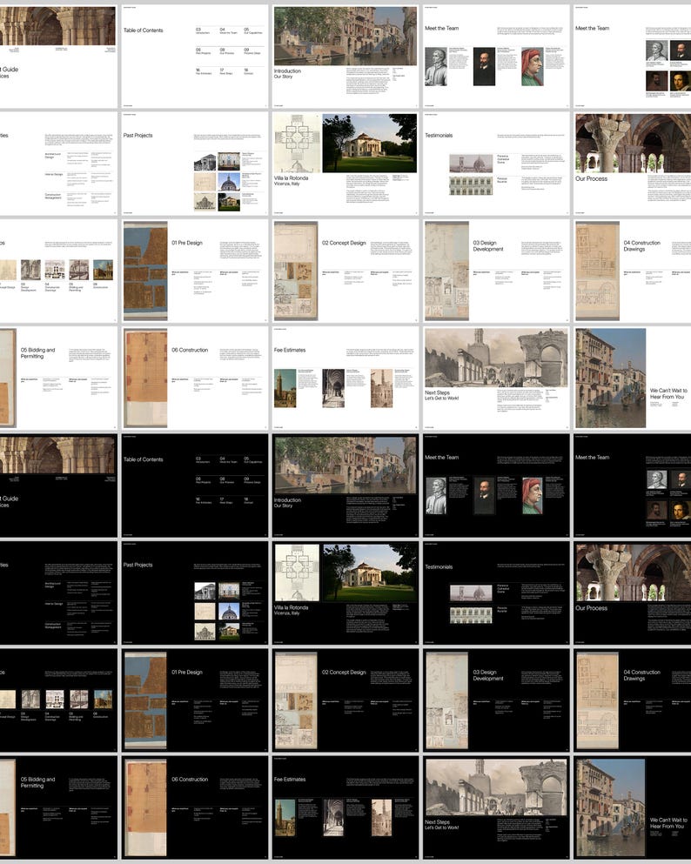Select the dark 05 Bidding and Permitting slide

tap(58, 807)
